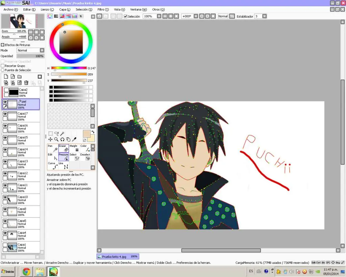
Task: Open the Capa menu
Action: 65,9
